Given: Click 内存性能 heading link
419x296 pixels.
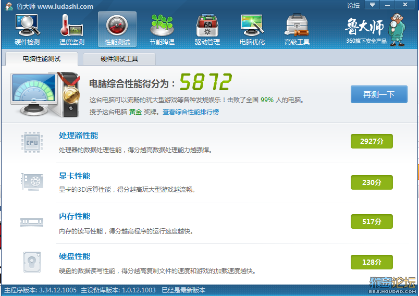Looking at the screenshot, I should [75, 216].
